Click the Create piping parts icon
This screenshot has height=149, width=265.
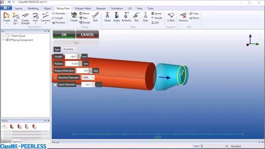click(7, 15)
